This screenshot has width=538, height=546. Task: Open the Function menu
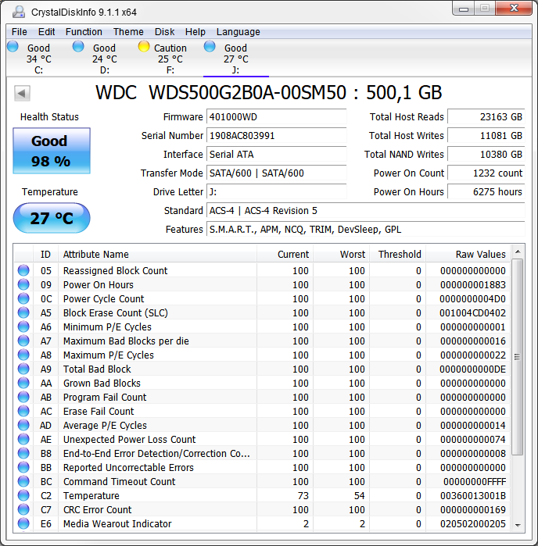[84, 32]
